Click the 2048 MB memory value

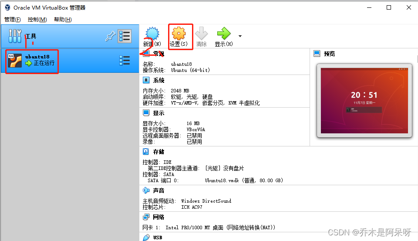click(180, 91)
